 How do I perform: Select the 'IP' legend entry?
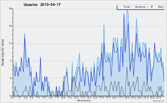point(152,7)
